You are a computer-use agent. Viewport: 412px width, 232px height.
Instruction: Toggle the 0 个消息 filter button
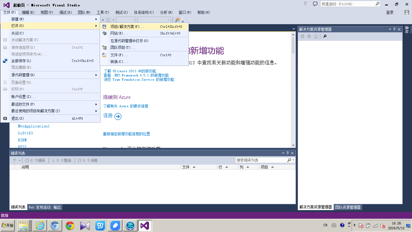88,160
